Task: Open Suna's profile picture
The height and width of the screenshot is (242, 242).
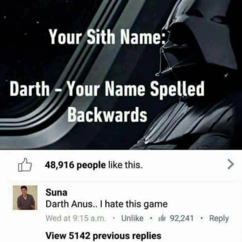Action: pyautogui.click(x=25, y=198)
